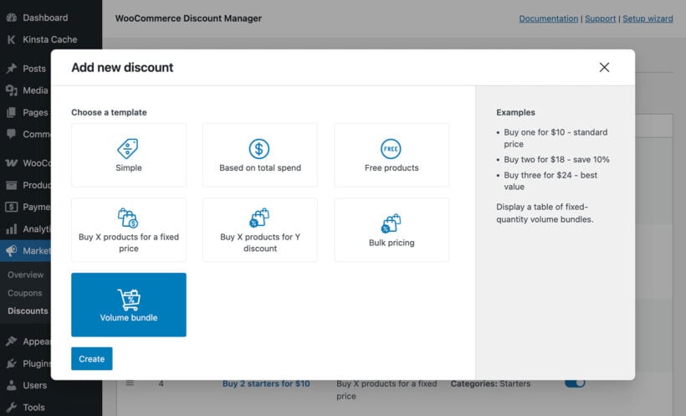Open Buy 2 starters for $10 discount
The height and width of the screenshot is (416, 686).
[x=266, y=384]
